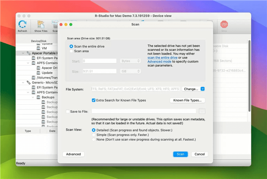Select the Backups volume icon
Viewport: 267px width, 179px height.
(x=38, y=97)
